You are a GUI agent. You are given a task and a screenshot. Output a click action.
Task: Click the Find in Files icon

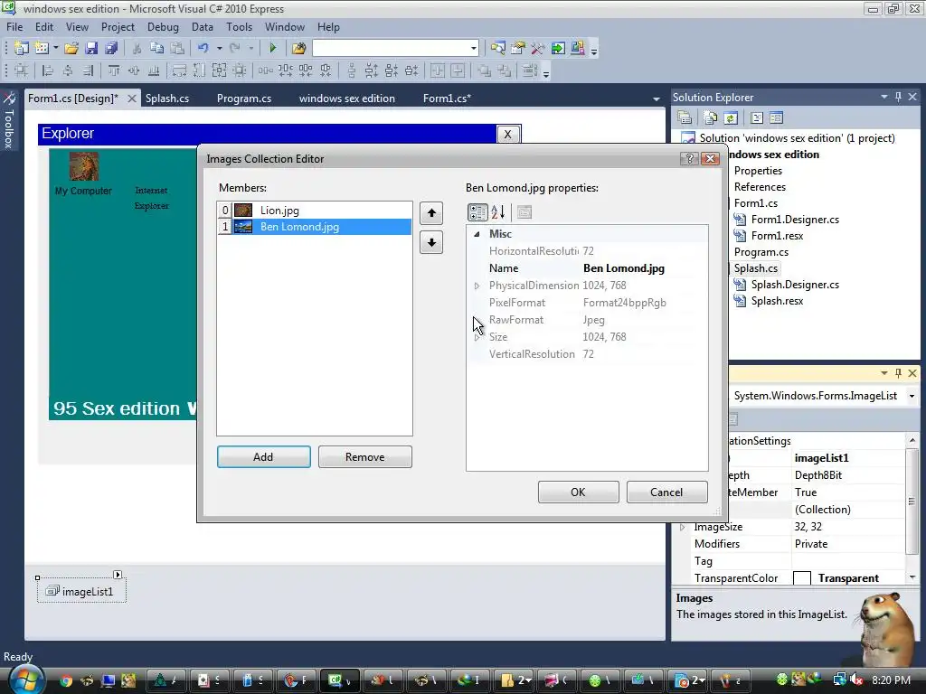pyautogui.click(x=298, y=49)
